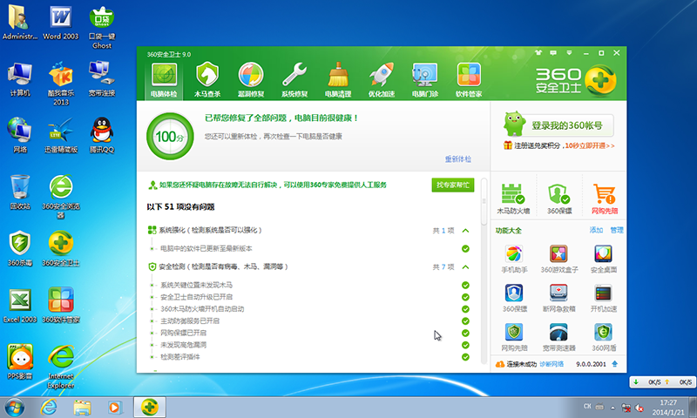
Task: Open 安全桌面 tool
Action: click(603, 259)
